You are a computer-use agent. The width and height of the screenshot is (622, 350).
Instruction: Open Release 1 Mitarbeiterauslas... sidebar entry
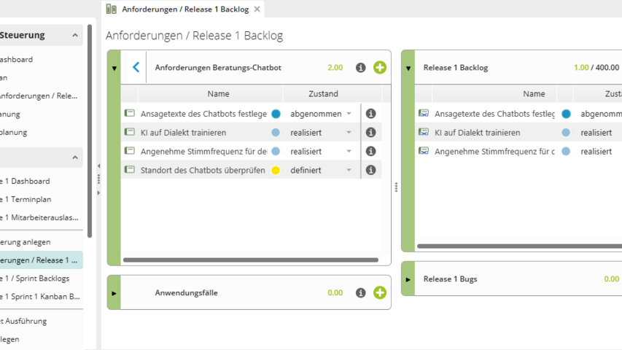[x=39, y=218]
